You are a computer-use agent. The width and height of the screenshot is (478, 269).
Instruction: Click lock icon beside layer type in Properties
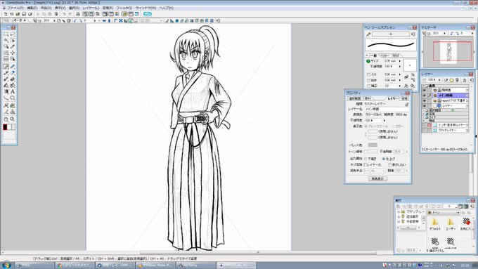406,104
